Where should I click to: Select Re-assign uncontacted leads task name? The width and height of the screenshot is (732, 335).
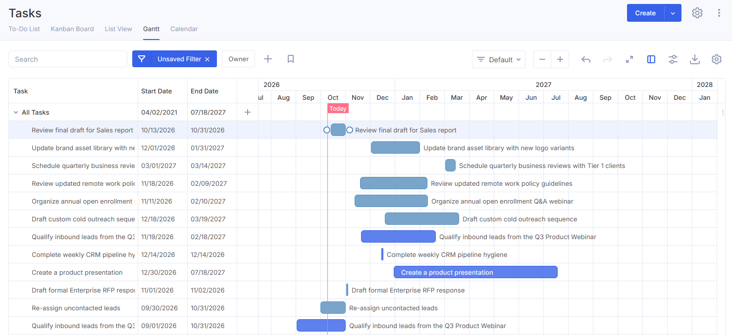[76, 308]
